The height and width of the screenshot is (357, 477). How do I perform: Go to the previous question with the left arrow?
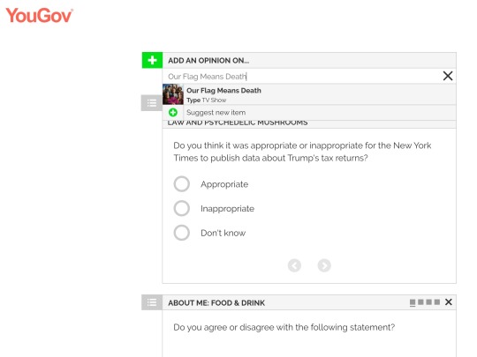294,265
